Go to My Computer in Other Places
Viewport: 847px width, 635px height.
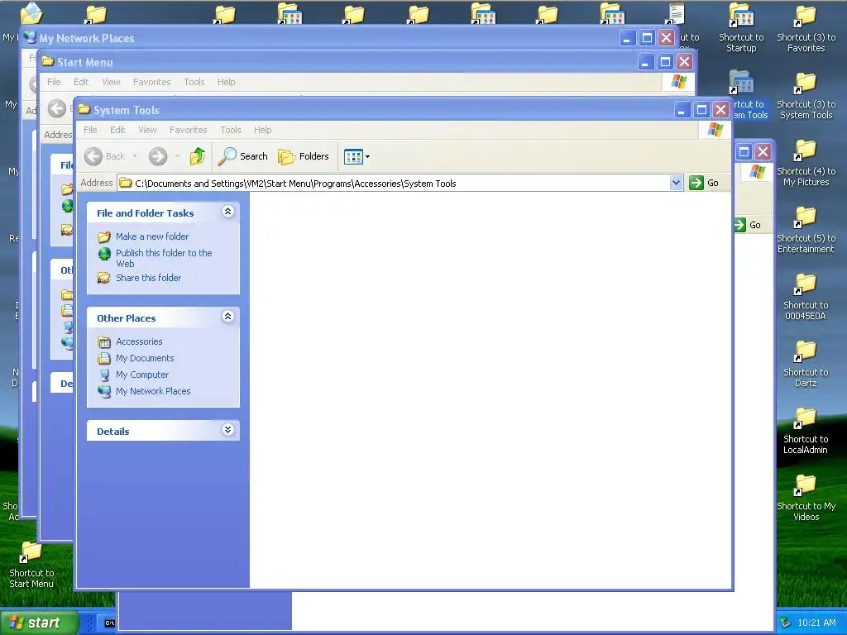tap(142, 375)
